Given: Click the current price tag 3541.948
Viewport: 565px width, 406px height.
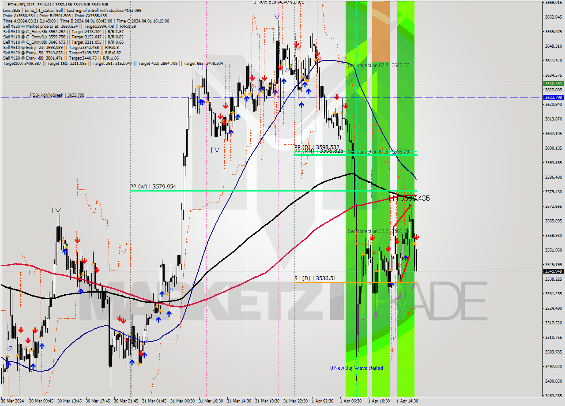Looking at the screenshot, I should point(553,271).
